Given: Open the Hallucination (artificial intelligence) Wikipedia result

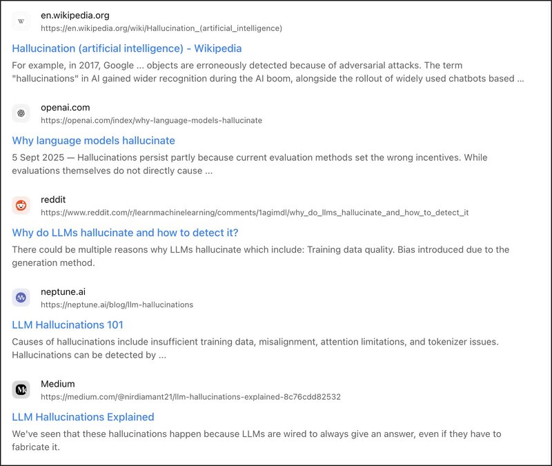Looking at the screenshot, I should point(127,48).
